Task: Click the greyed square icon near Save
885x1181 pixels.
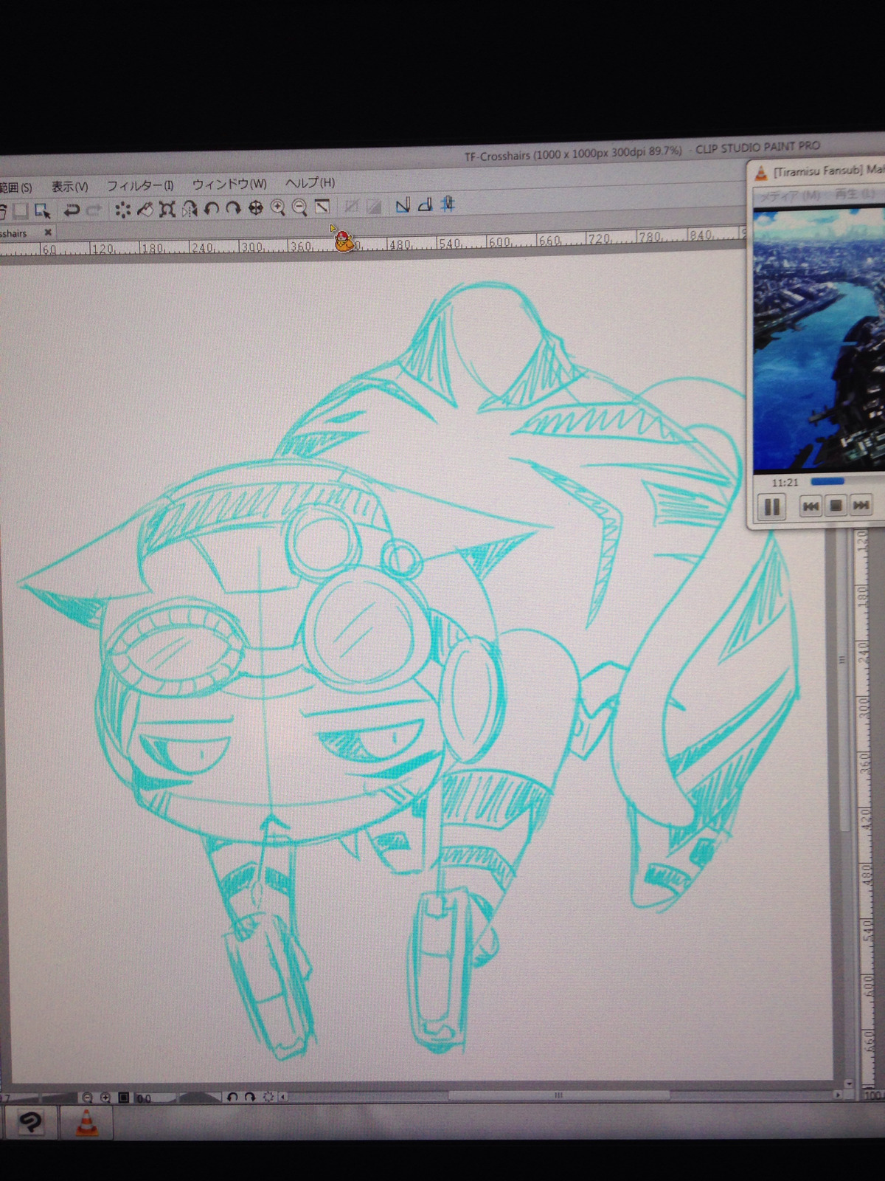Action: tap(21, 212)
